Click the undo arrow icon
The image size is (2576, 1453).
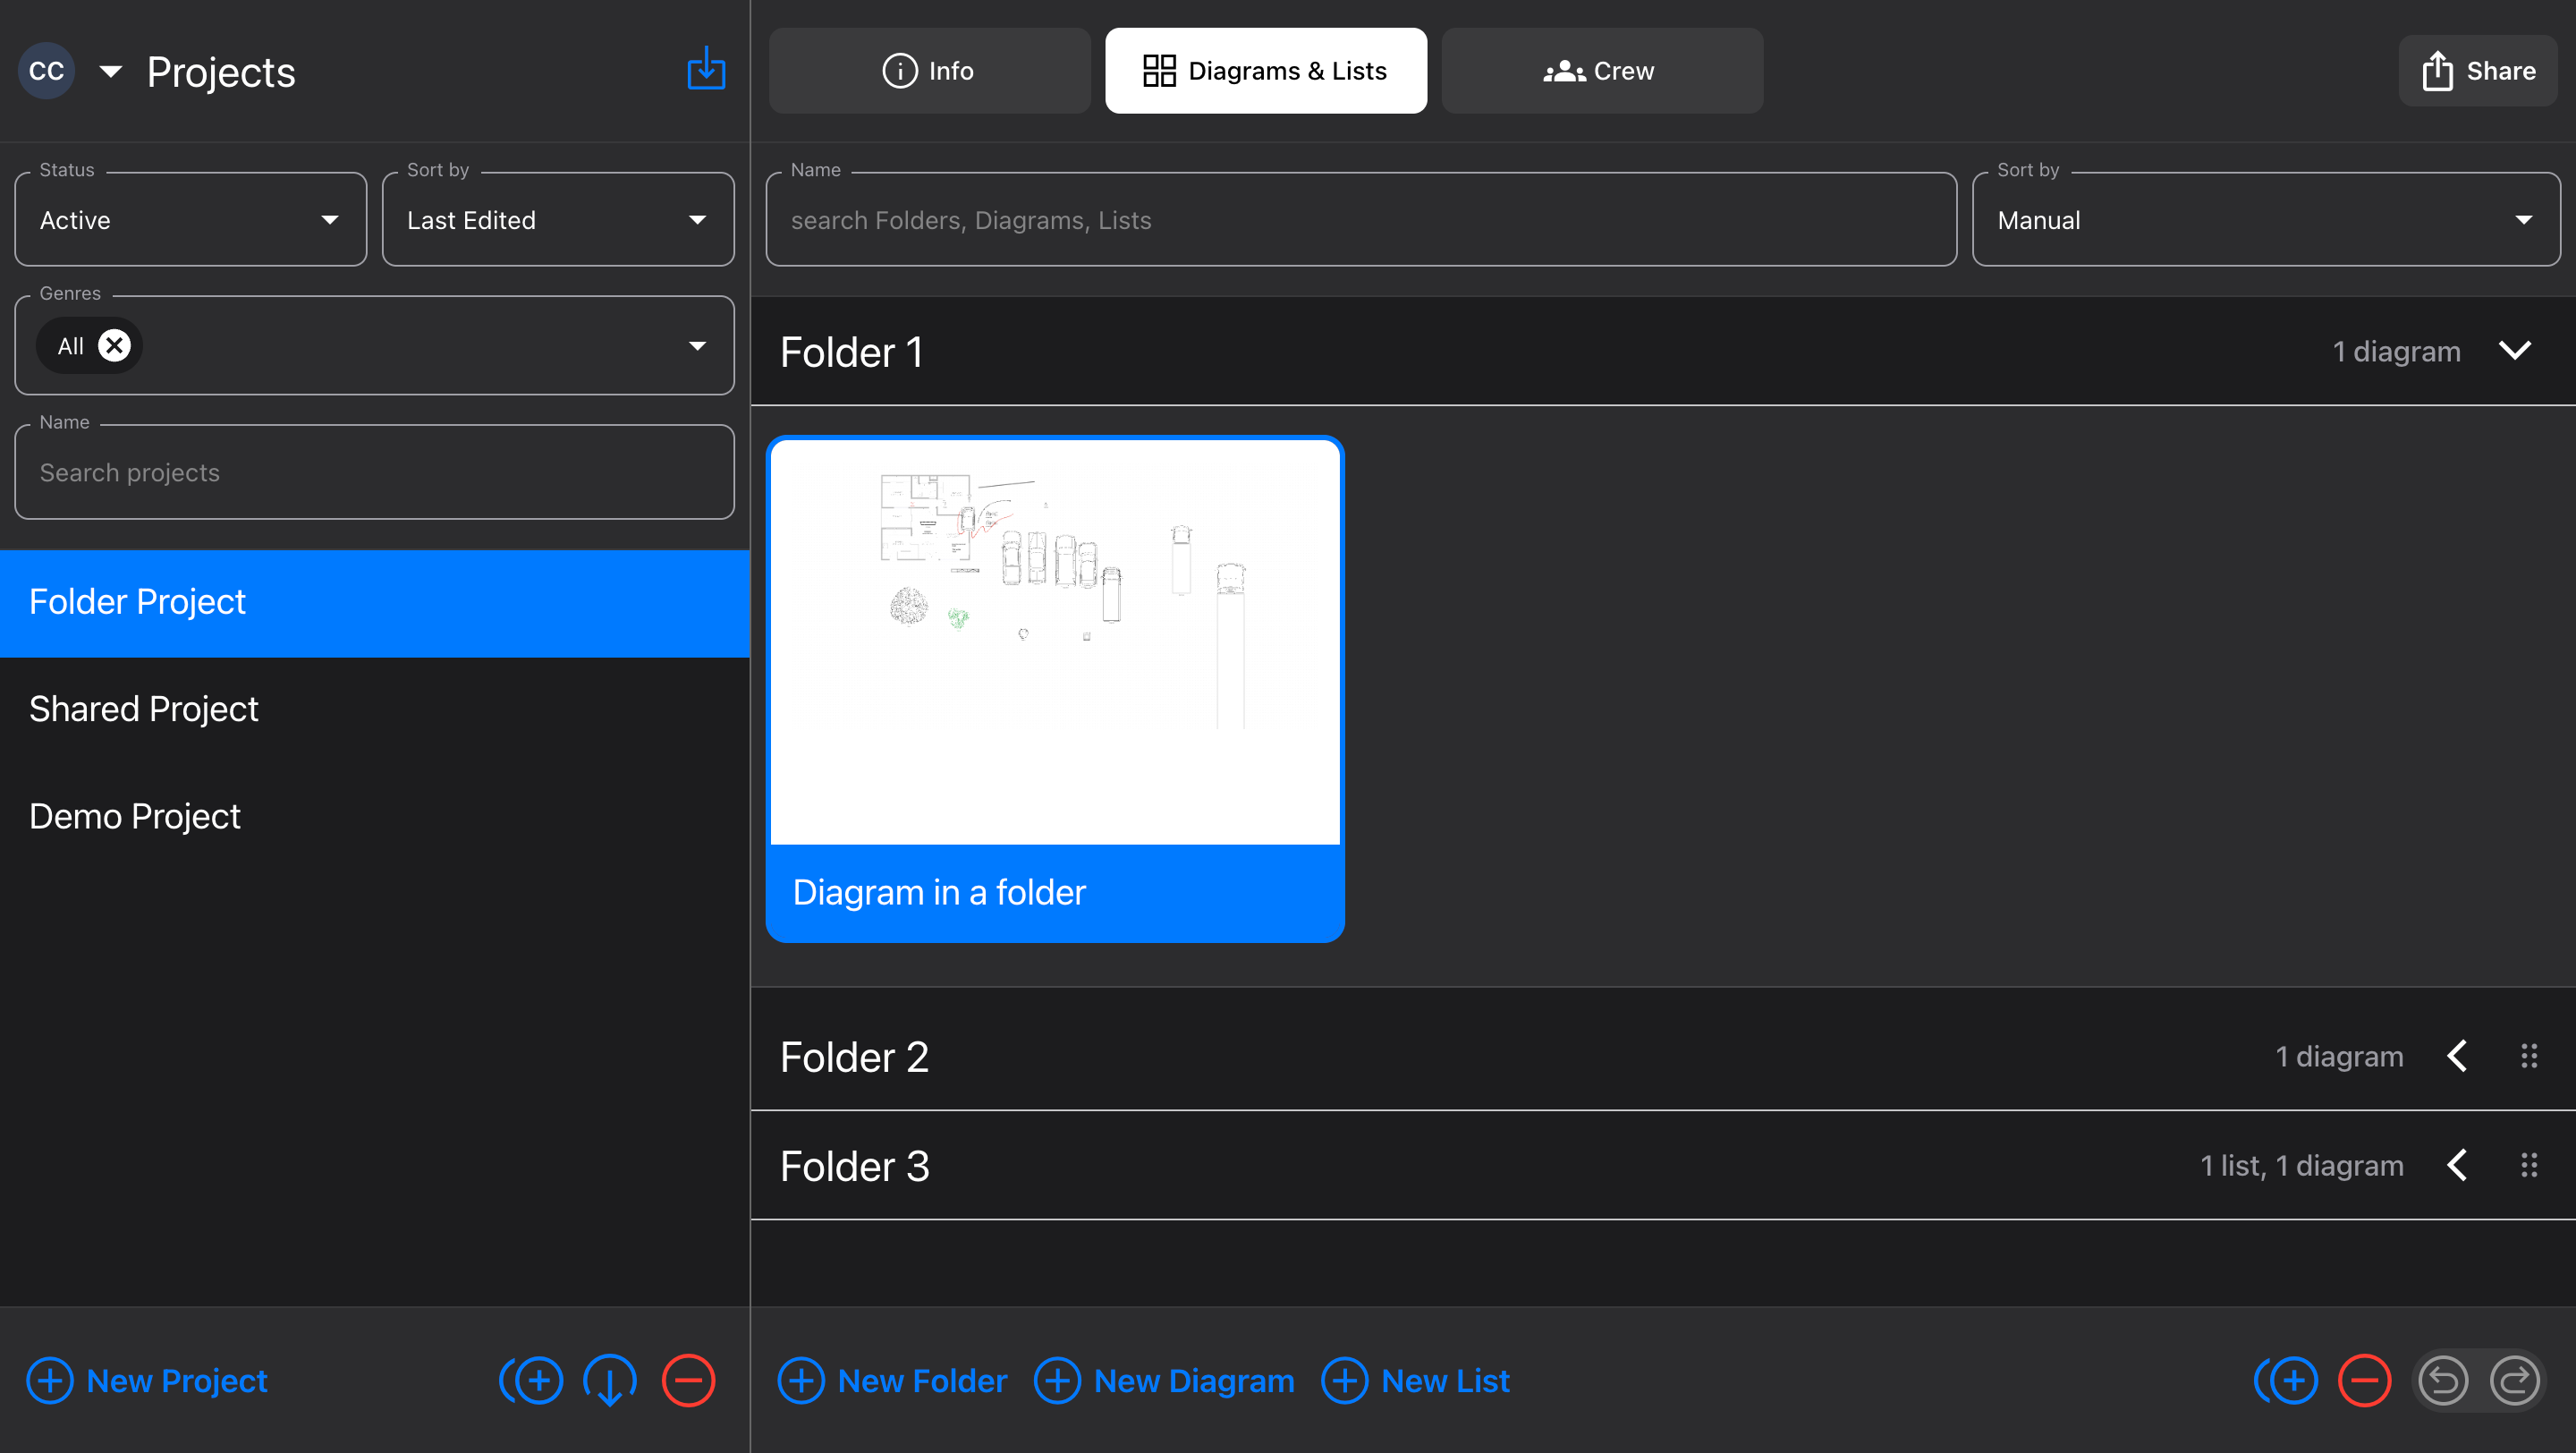click(x=2443, y=1380)
